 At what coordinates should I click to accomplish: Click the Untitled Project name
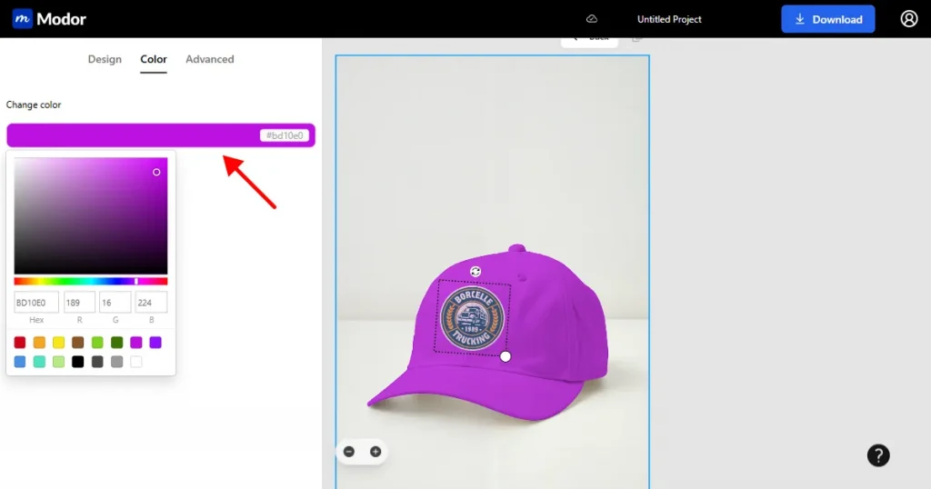pos(669,19)
